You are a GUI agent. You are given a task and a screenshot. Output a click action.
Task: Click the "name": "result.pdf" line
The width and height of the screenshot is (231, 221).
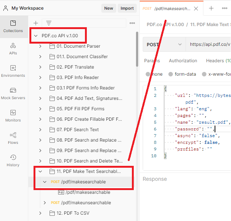[202, 122]
